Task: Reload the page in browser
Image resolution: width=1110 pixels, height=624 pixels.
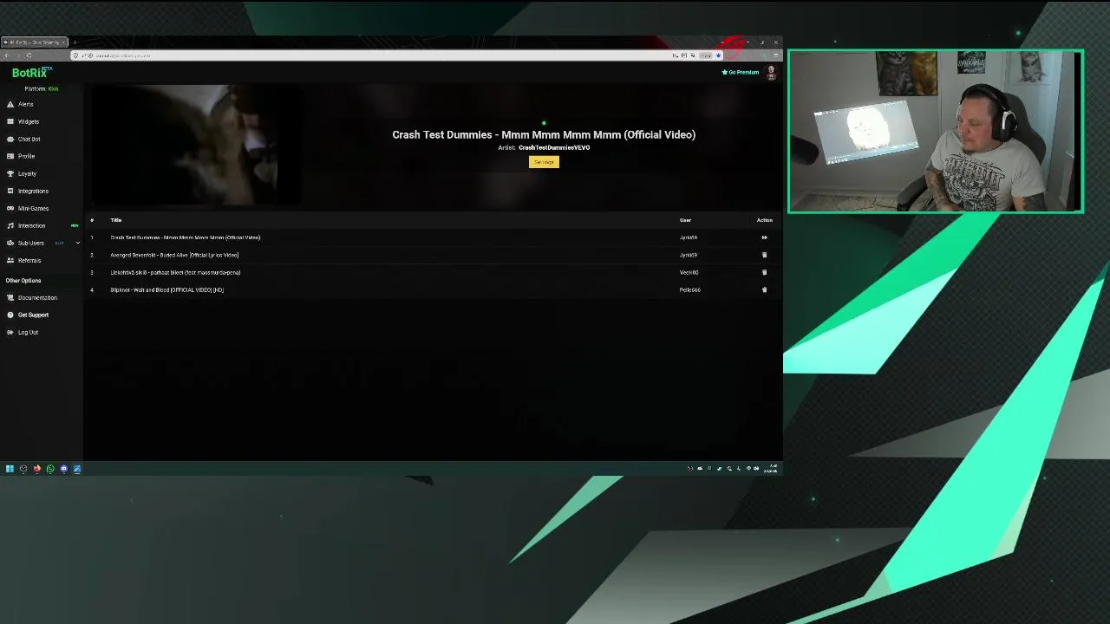Action: pyautogui.click(x=29, y=55)
